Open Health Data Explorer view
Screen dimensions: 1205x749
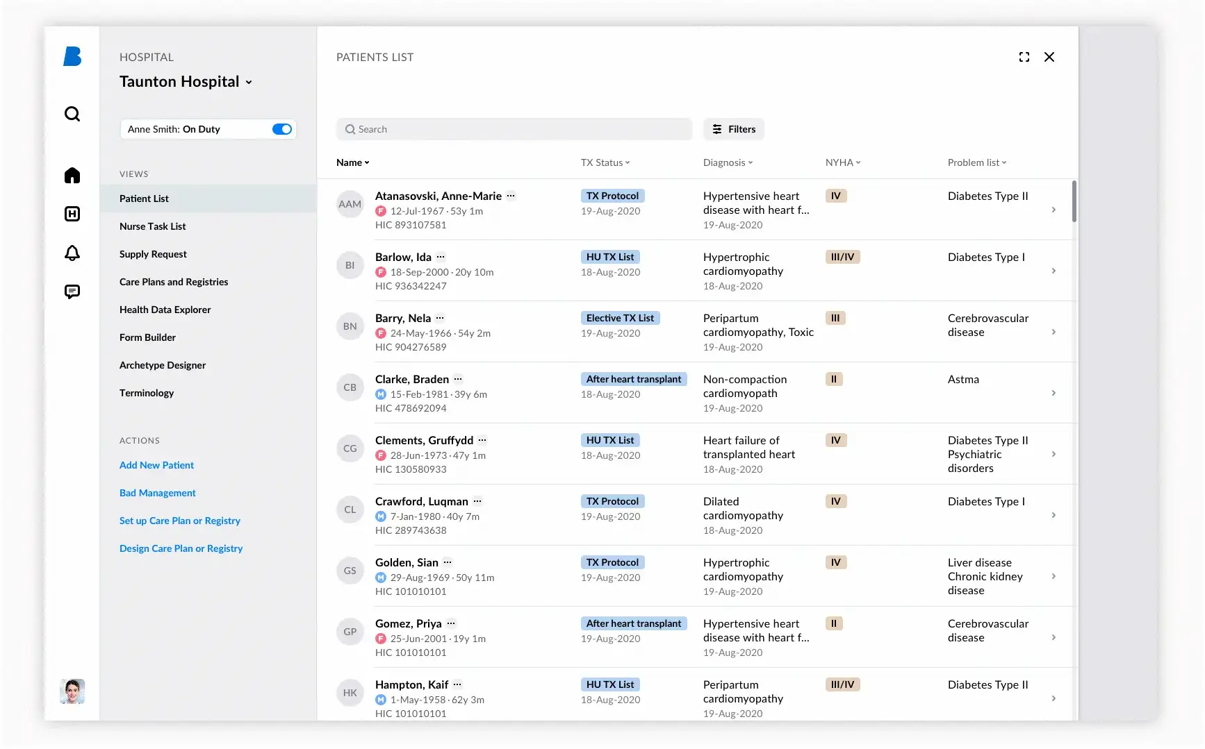(165, 310)
